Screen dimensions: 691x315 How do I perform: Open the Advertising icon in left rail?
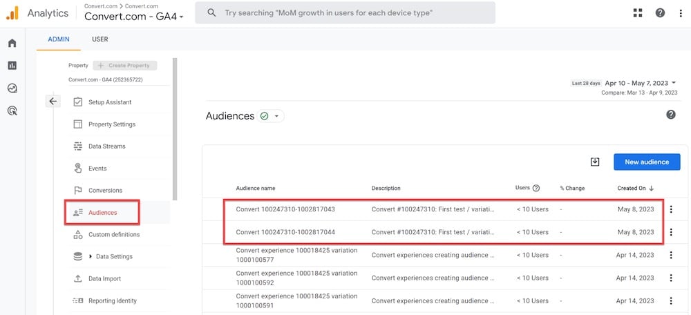[12, 111]
